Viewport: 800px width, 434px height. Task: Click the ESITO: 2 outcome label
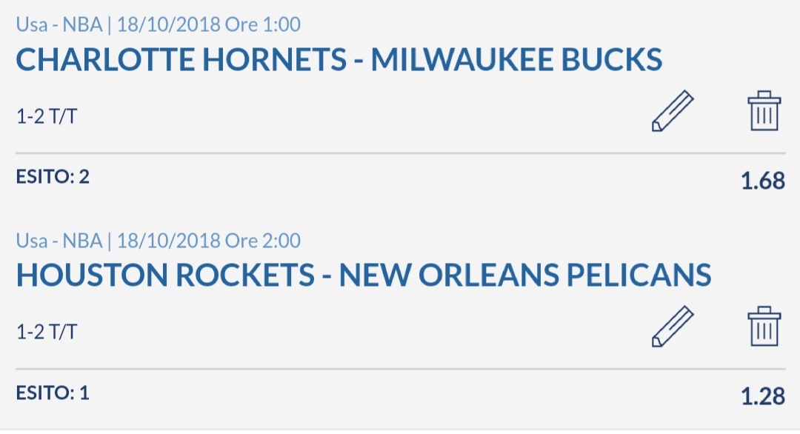coord(53,176)
